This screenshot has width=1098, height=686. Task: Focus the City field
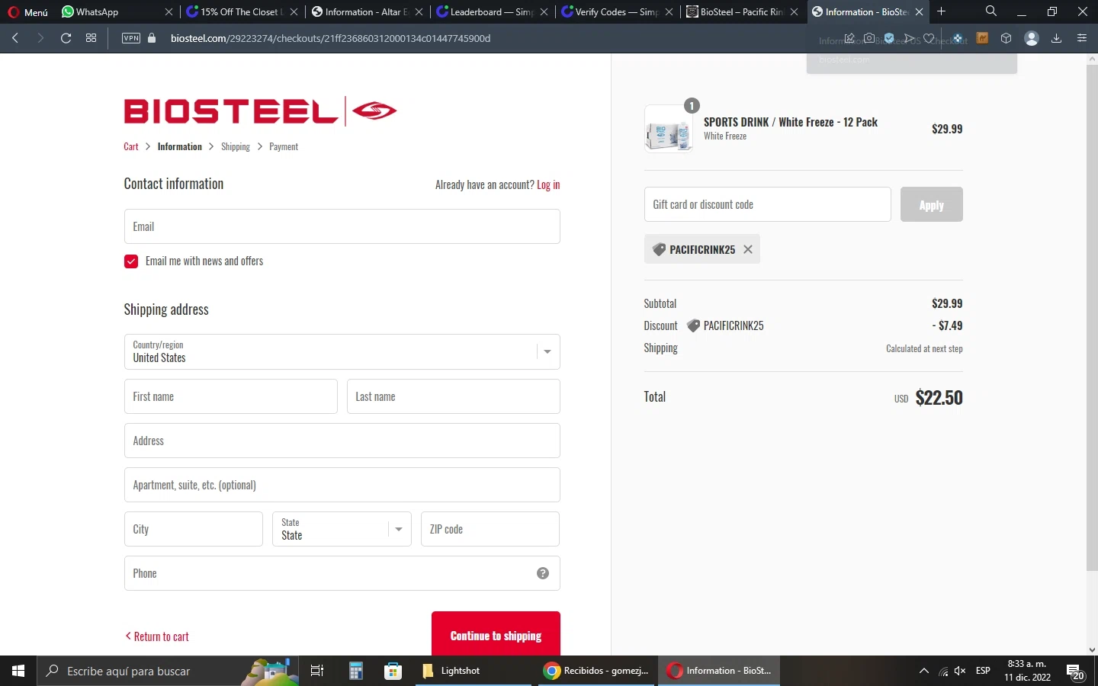pos(194,529)
